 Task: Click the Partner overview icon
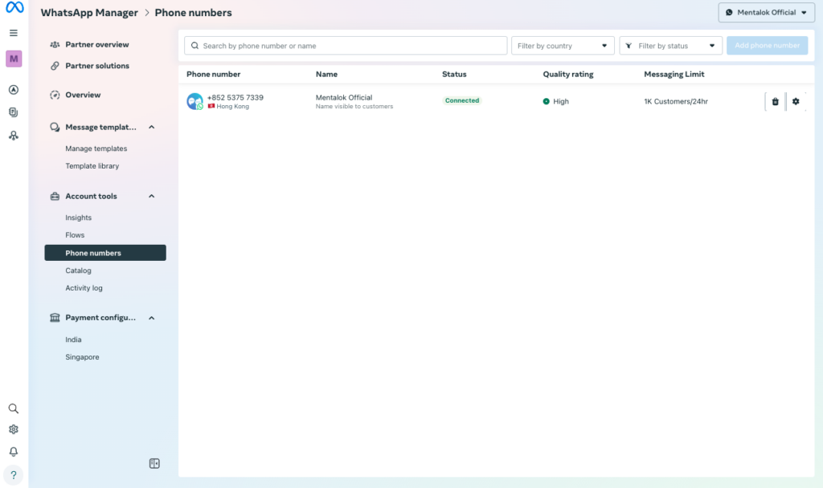click(55, 45)
